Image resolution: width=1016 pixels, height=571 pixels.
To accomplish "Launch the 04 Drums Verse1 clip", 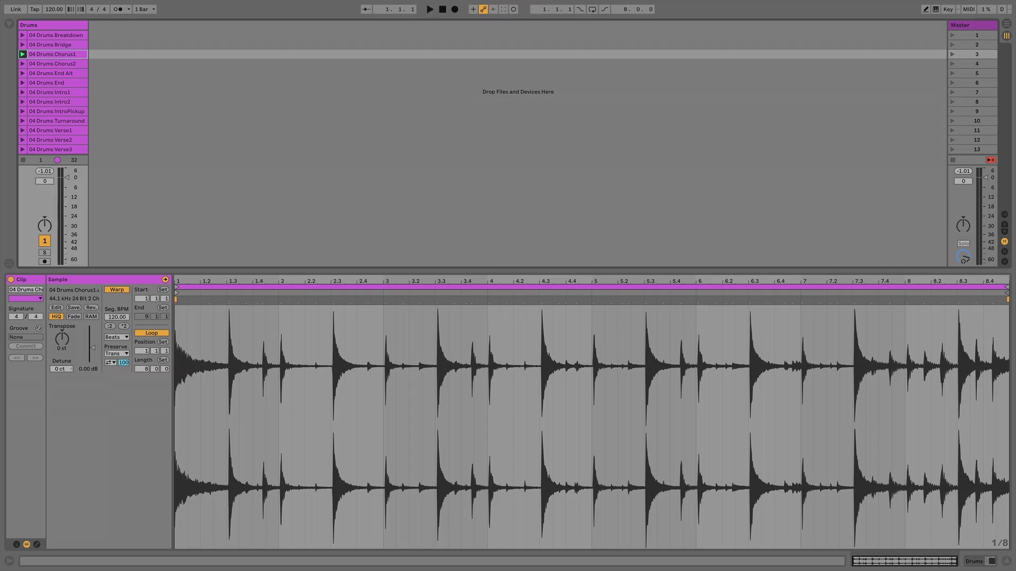I will coord(23,131).
